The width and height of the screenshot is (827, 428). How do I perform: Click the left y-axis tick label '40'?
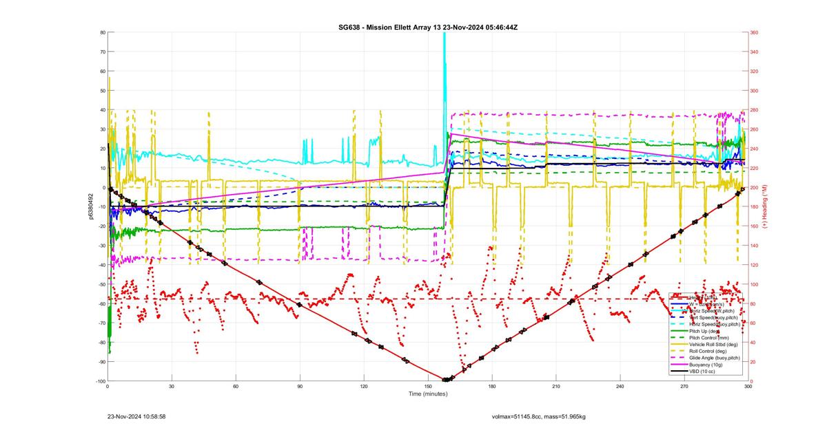coord(102,110)
